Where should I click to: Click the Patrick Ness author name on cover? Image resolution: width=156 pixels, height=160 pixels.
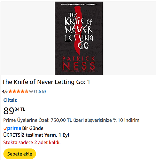(x=79, y=63)
